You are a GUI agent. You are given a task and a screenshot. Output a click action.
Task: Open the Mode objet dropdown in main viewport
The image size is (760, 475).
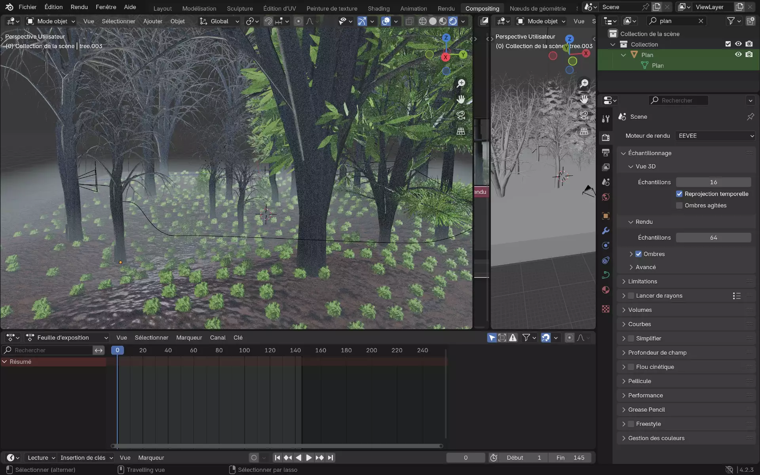coord(51,21)
